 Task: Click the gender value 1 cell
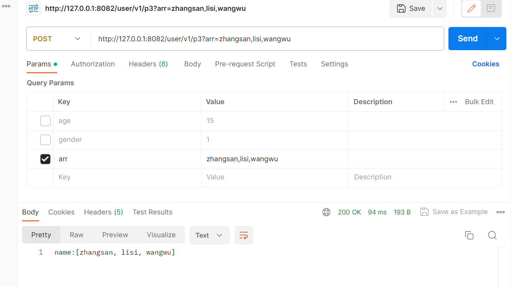(275, 140)
